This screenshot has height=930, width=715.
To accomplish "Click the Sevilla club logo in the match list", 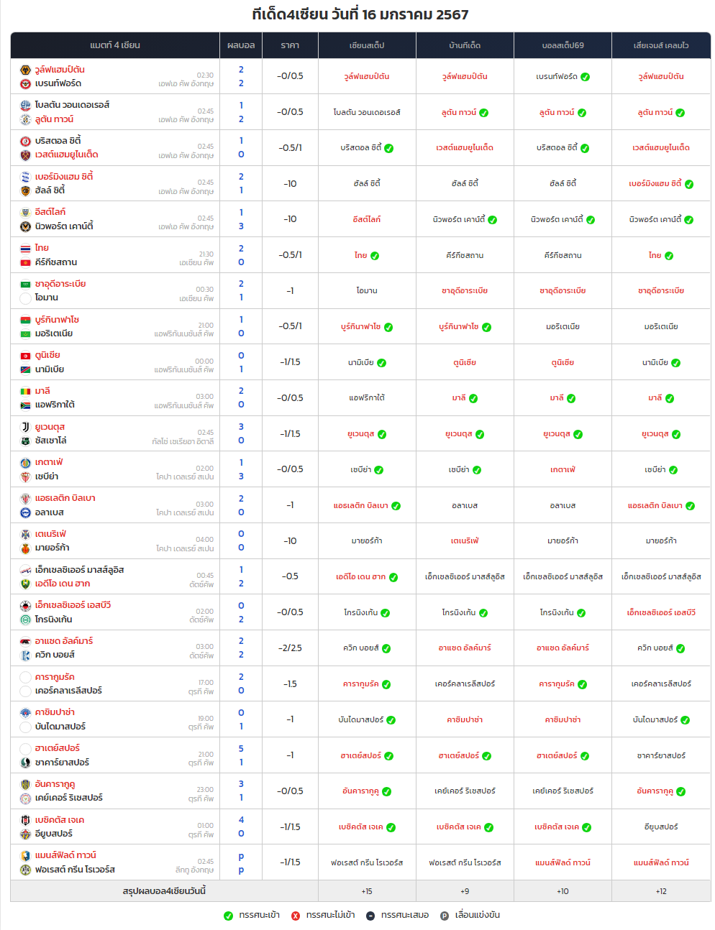I will point(25,476).
